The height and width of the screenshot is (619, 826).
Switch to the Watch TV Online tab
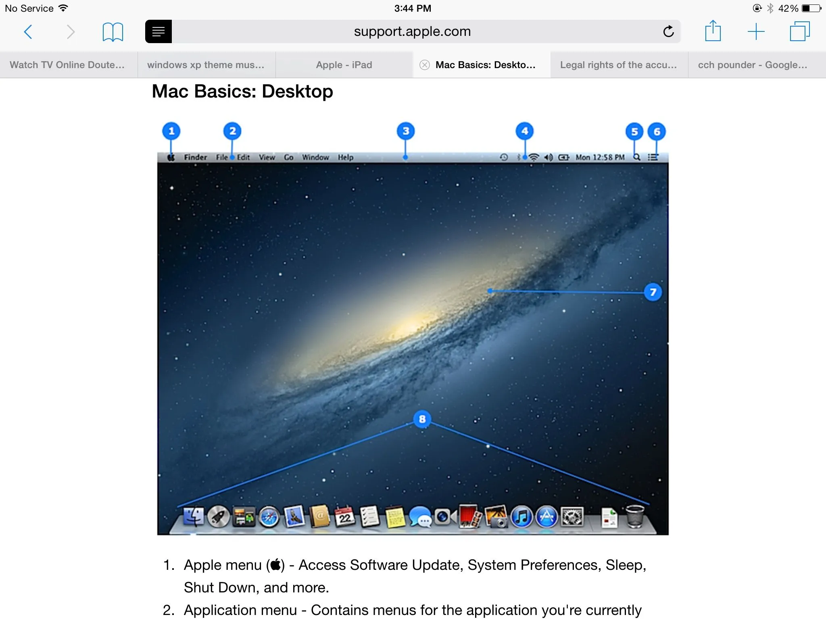67,65
